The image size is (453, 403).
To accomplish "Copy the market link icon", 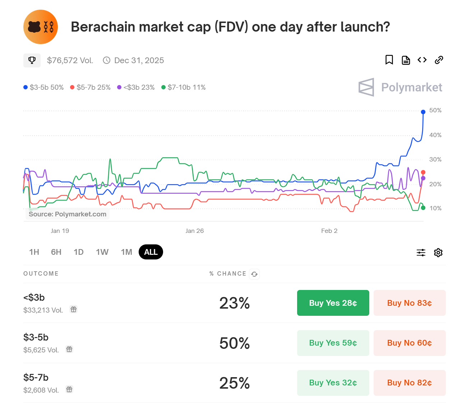I will pos(439,60).
